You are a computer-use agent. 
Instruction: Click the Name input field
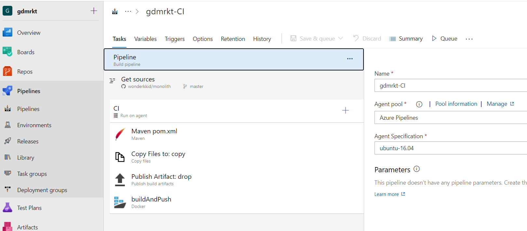click(451, 85)
